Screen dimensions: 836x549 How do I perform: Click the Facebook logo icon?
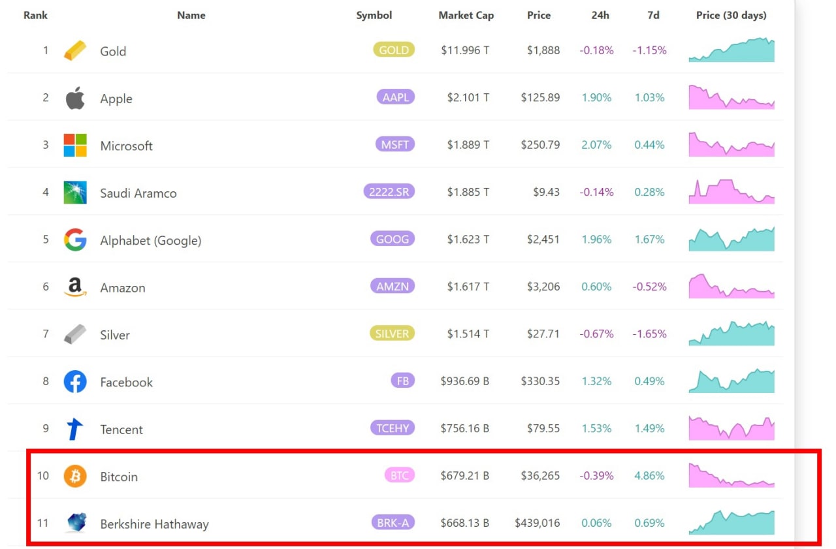(x=75, y=382)
